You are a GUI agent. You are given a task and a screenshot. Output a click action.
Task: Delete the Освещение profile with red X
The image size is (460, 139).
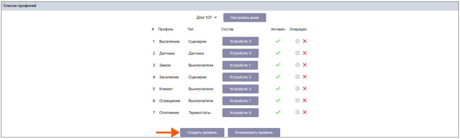pyautogui.click(x=305, y=101)
